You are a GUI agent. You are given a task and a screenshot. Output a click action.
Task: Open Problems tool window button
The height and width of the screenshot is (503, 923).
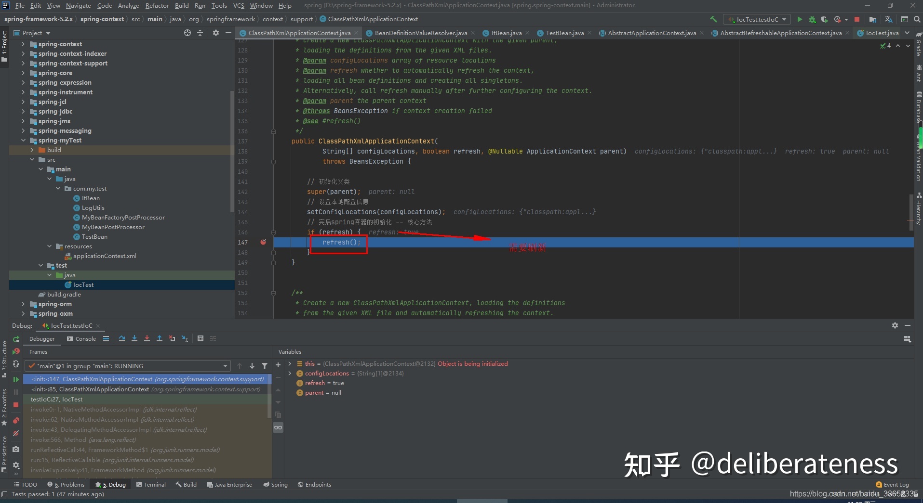coord(66,485)
